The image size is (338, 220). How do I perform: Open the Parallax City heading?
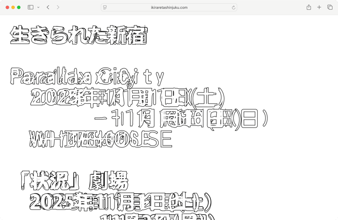pyautogui.click(x=87, y=77)
